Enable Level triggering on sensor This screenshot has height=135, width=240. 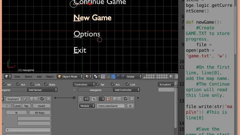click(x=18, y=106)
